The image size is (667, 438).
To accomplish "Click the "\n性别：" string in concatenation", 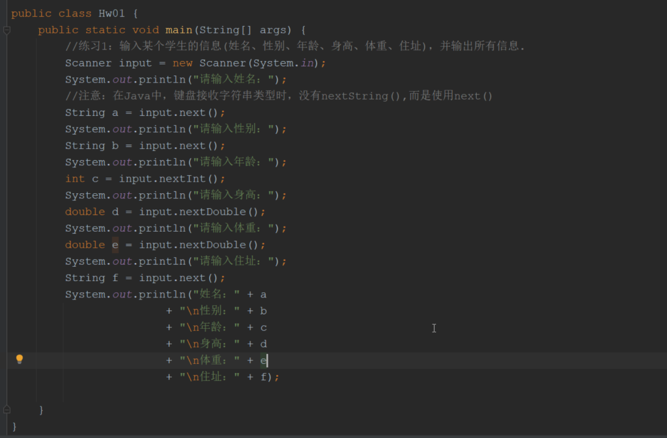I will tap(210, 311).
